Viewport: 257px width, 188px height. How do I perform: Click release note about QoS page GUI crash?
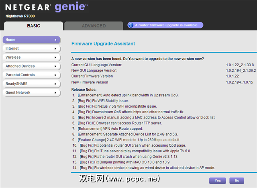[x=133, y=145]
